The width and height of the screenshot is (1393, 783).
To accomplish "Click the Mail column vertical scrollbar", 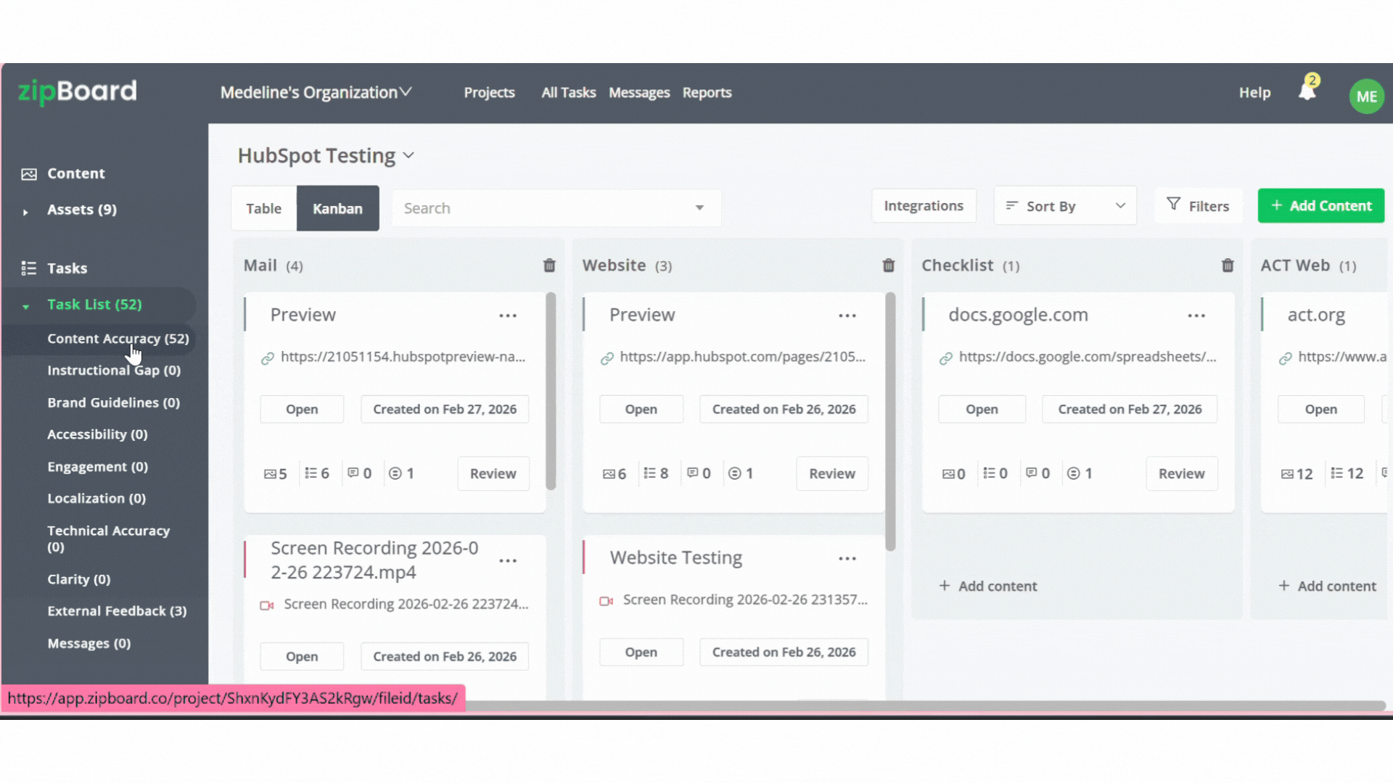I will (x=551, y=391).
